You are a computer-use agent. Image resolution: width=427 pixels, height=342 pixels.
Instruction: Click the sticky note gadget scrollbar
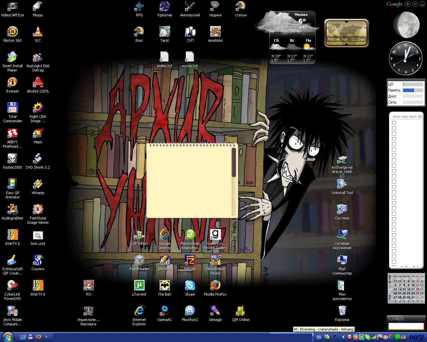(x=234, y=163)
